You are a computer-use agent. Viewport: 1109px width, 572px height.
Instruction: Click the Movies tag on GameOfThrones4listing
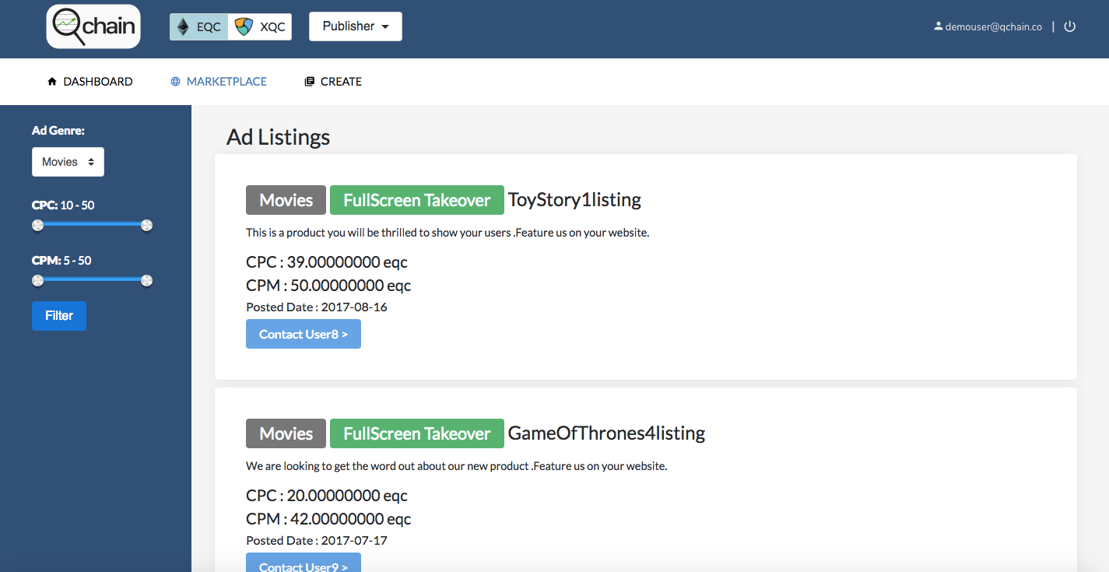[286, 433]
